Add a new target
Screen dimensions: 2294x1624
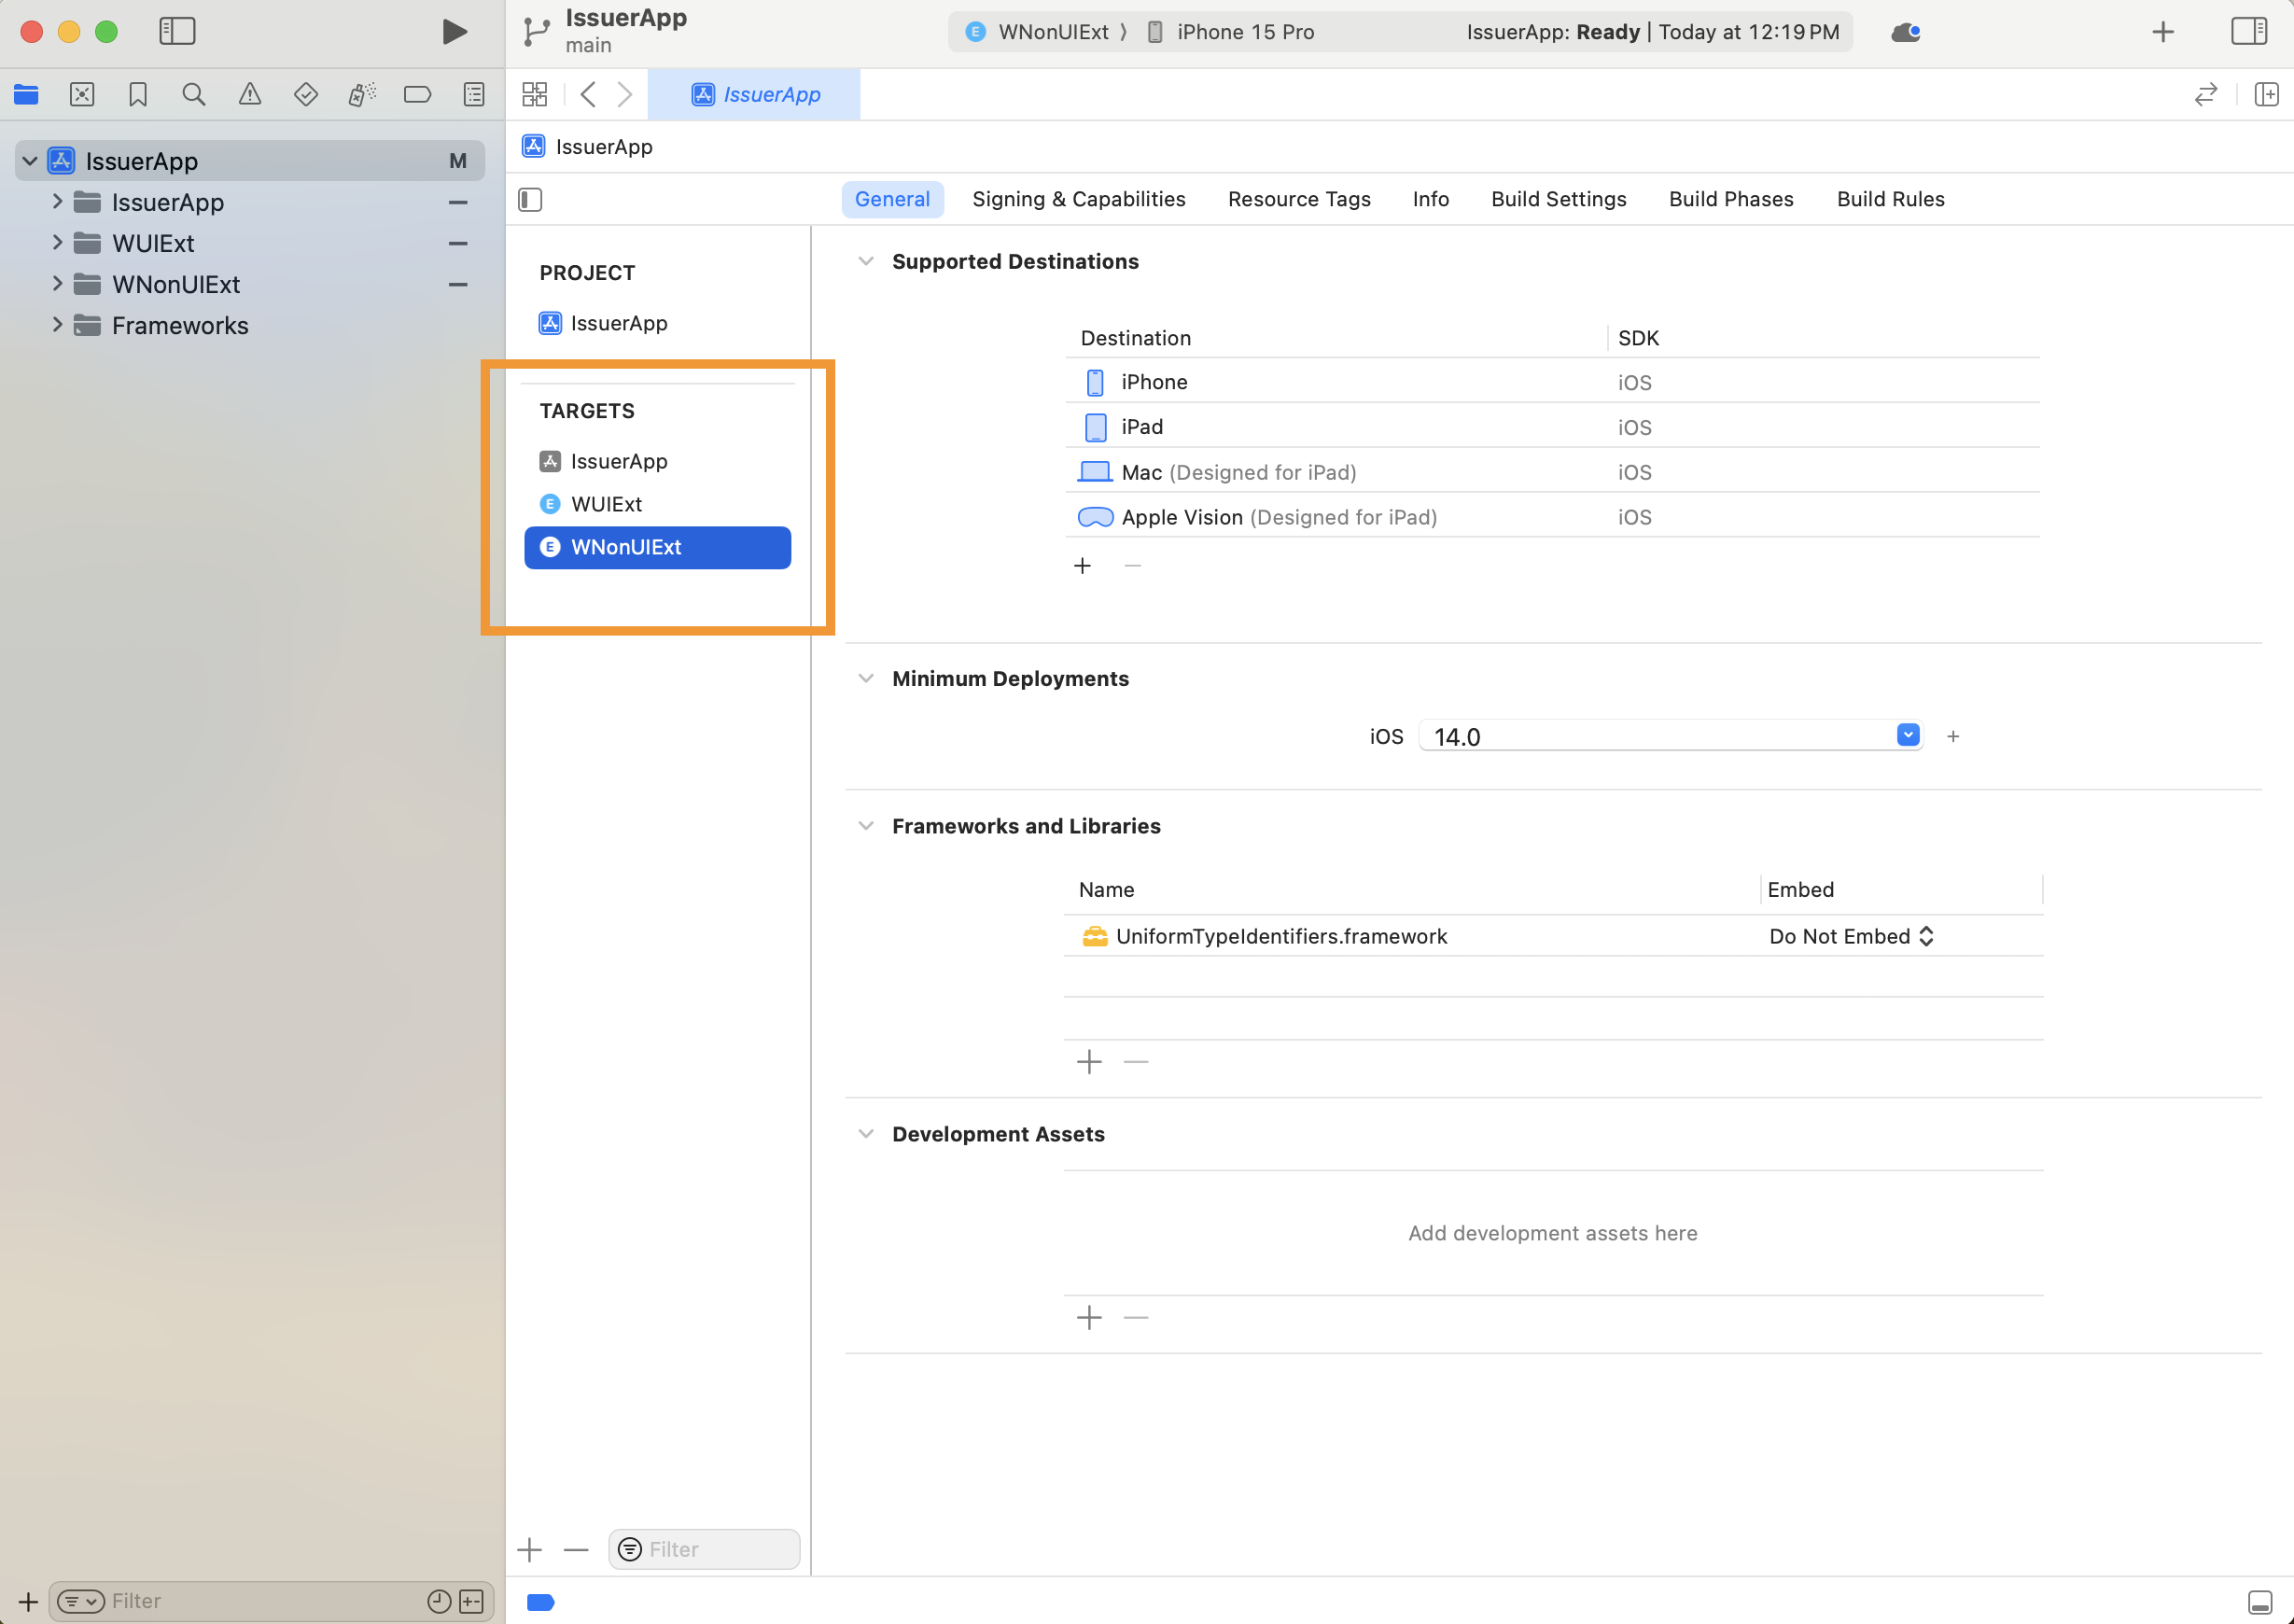(530, 1550)
